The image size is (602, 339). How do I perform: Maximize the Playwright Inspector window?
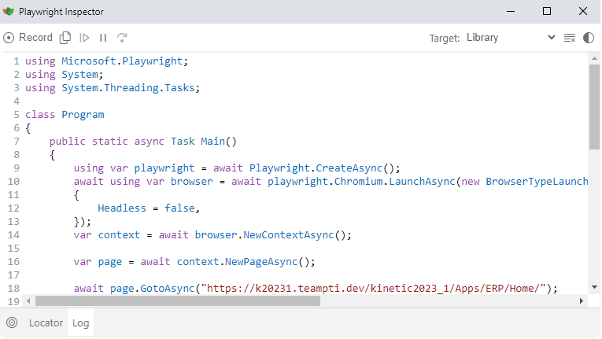[x=547, y=12]
